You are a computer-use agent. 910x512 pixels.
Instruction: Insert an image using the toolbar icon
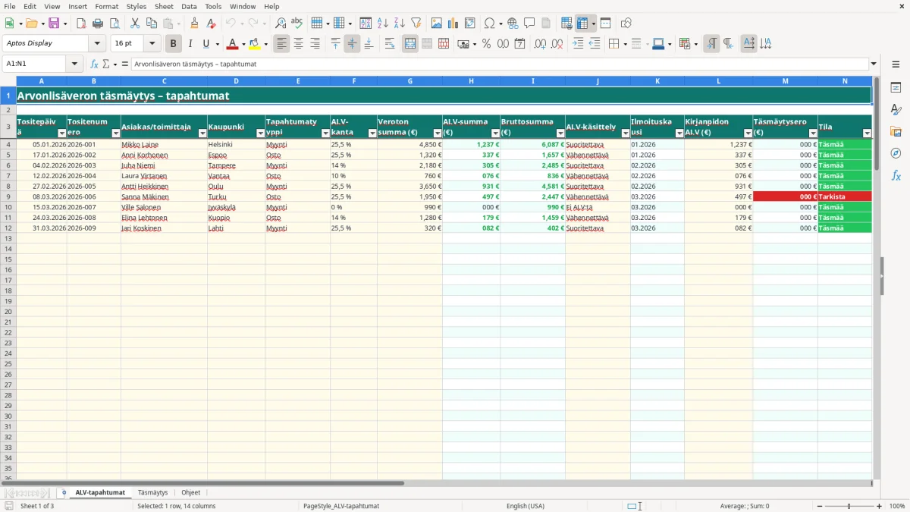tap(437, 24)
